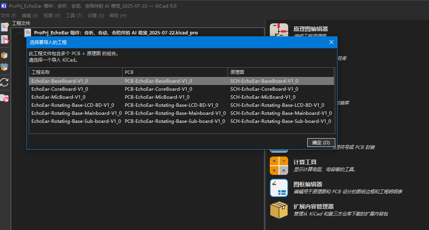
Task: Select the EchoEar-Rotating-Base-Sub-board-V1_0 project name
Action: tap(76, 121)
